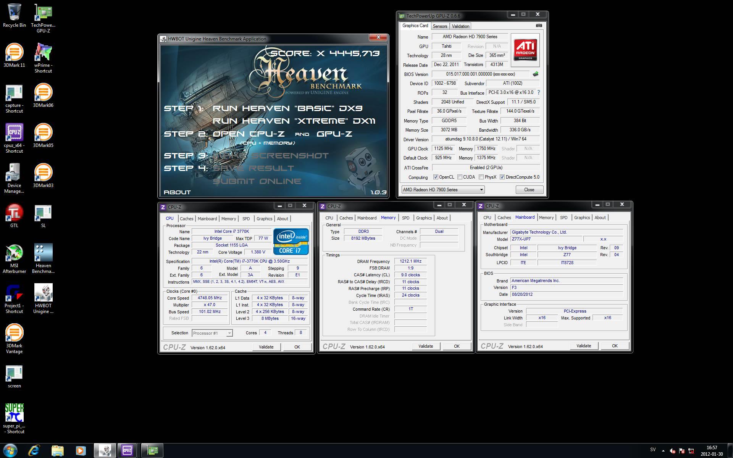The width and height of the screenshot is (733, 458).
Task: Click OPEN CPU-Z in step 2
Action: tap(249, 134)
